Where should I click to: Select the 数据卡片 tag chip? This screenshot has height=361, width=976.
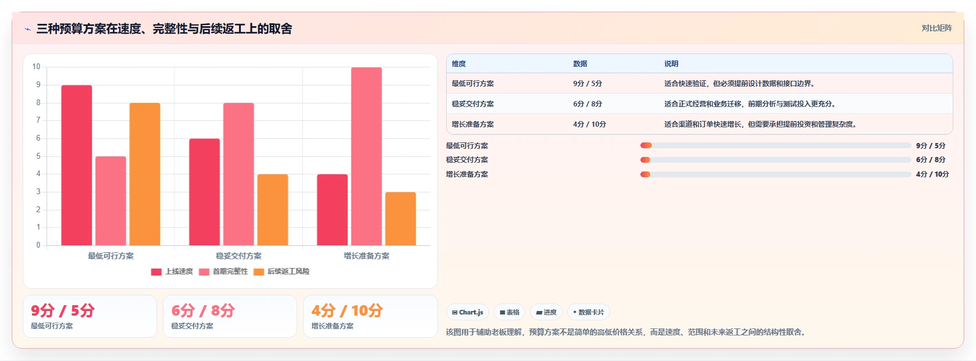coord(589,312)
